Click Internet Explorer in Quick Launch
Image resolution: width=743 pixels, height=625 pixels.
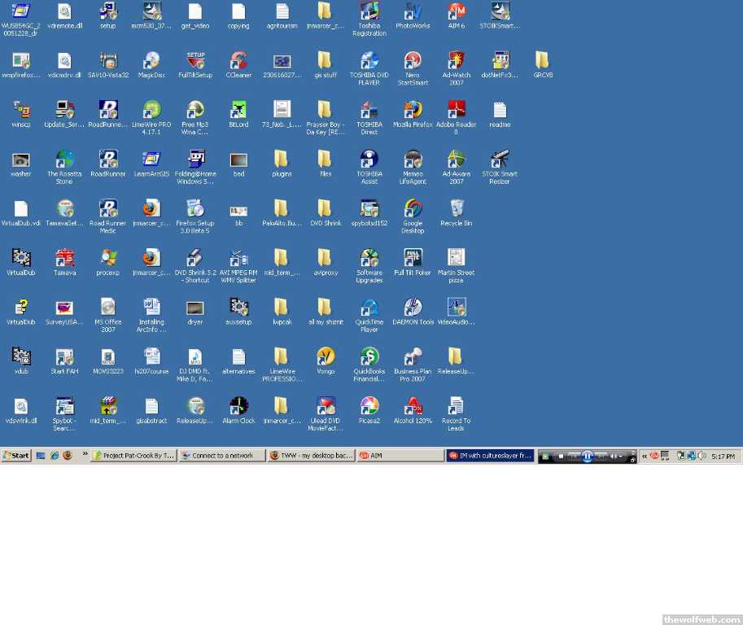54,456
